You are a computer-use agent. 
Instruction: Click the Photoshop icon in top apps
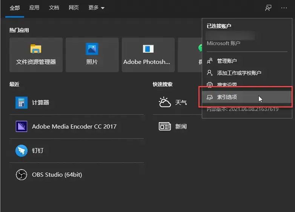tap(148, 49)
